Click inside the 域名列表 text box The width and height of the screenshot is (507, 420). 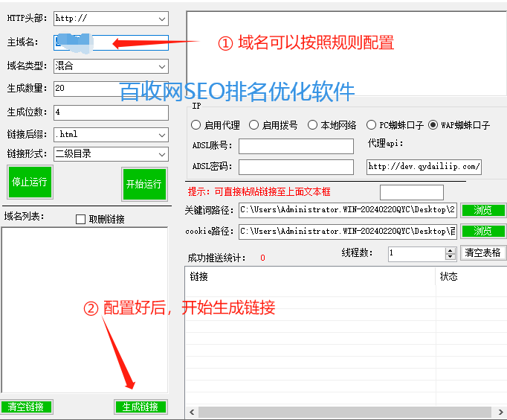(85, 310)
